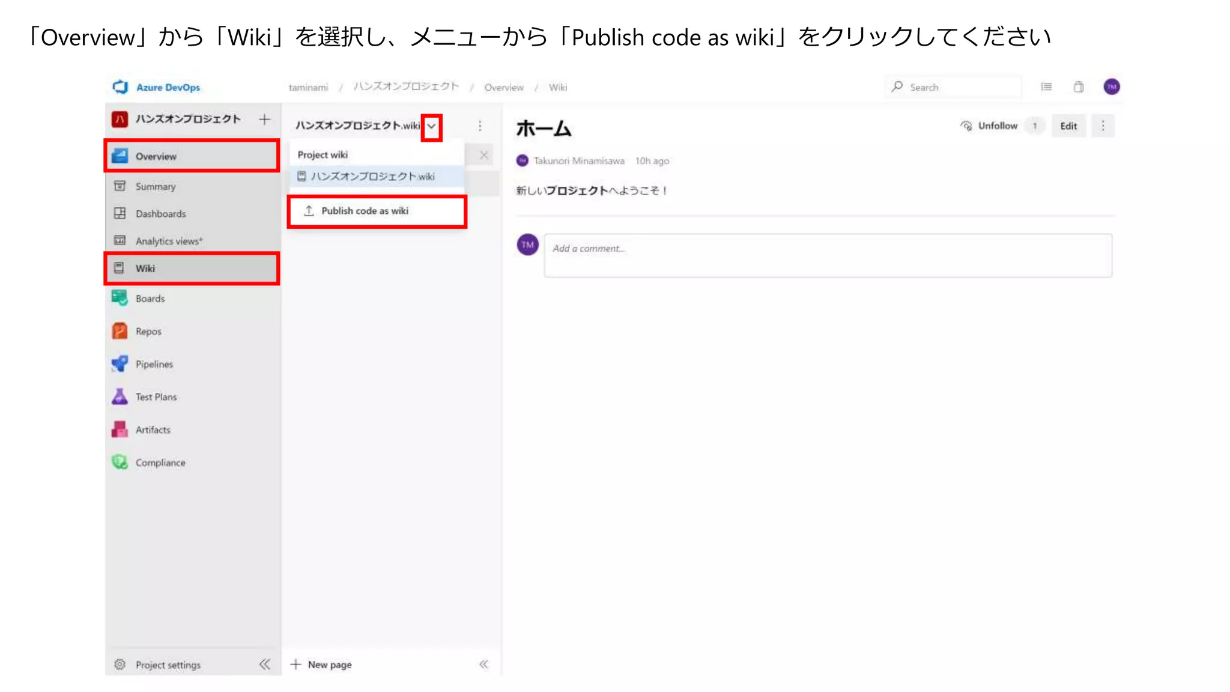Viewport: 1230px width, 692px height.
Task: Click the Add a comment field
Action: pyautogui.click(x=828, y=255)
